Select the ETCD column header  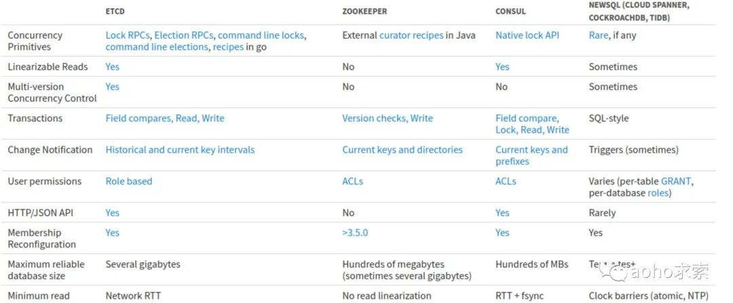115,12
